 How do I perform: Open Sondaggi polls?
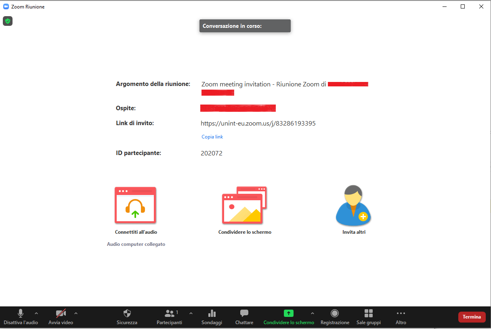point(212,317)
